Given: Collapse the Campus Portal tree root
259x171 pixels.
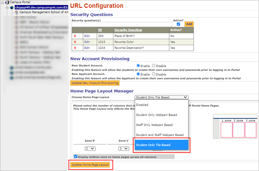Looking at the screenshot, I should (x=2, y=3).
